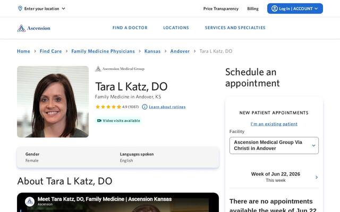Click the Gender Female value
This screenshot has height=212, width=340.
32,161
